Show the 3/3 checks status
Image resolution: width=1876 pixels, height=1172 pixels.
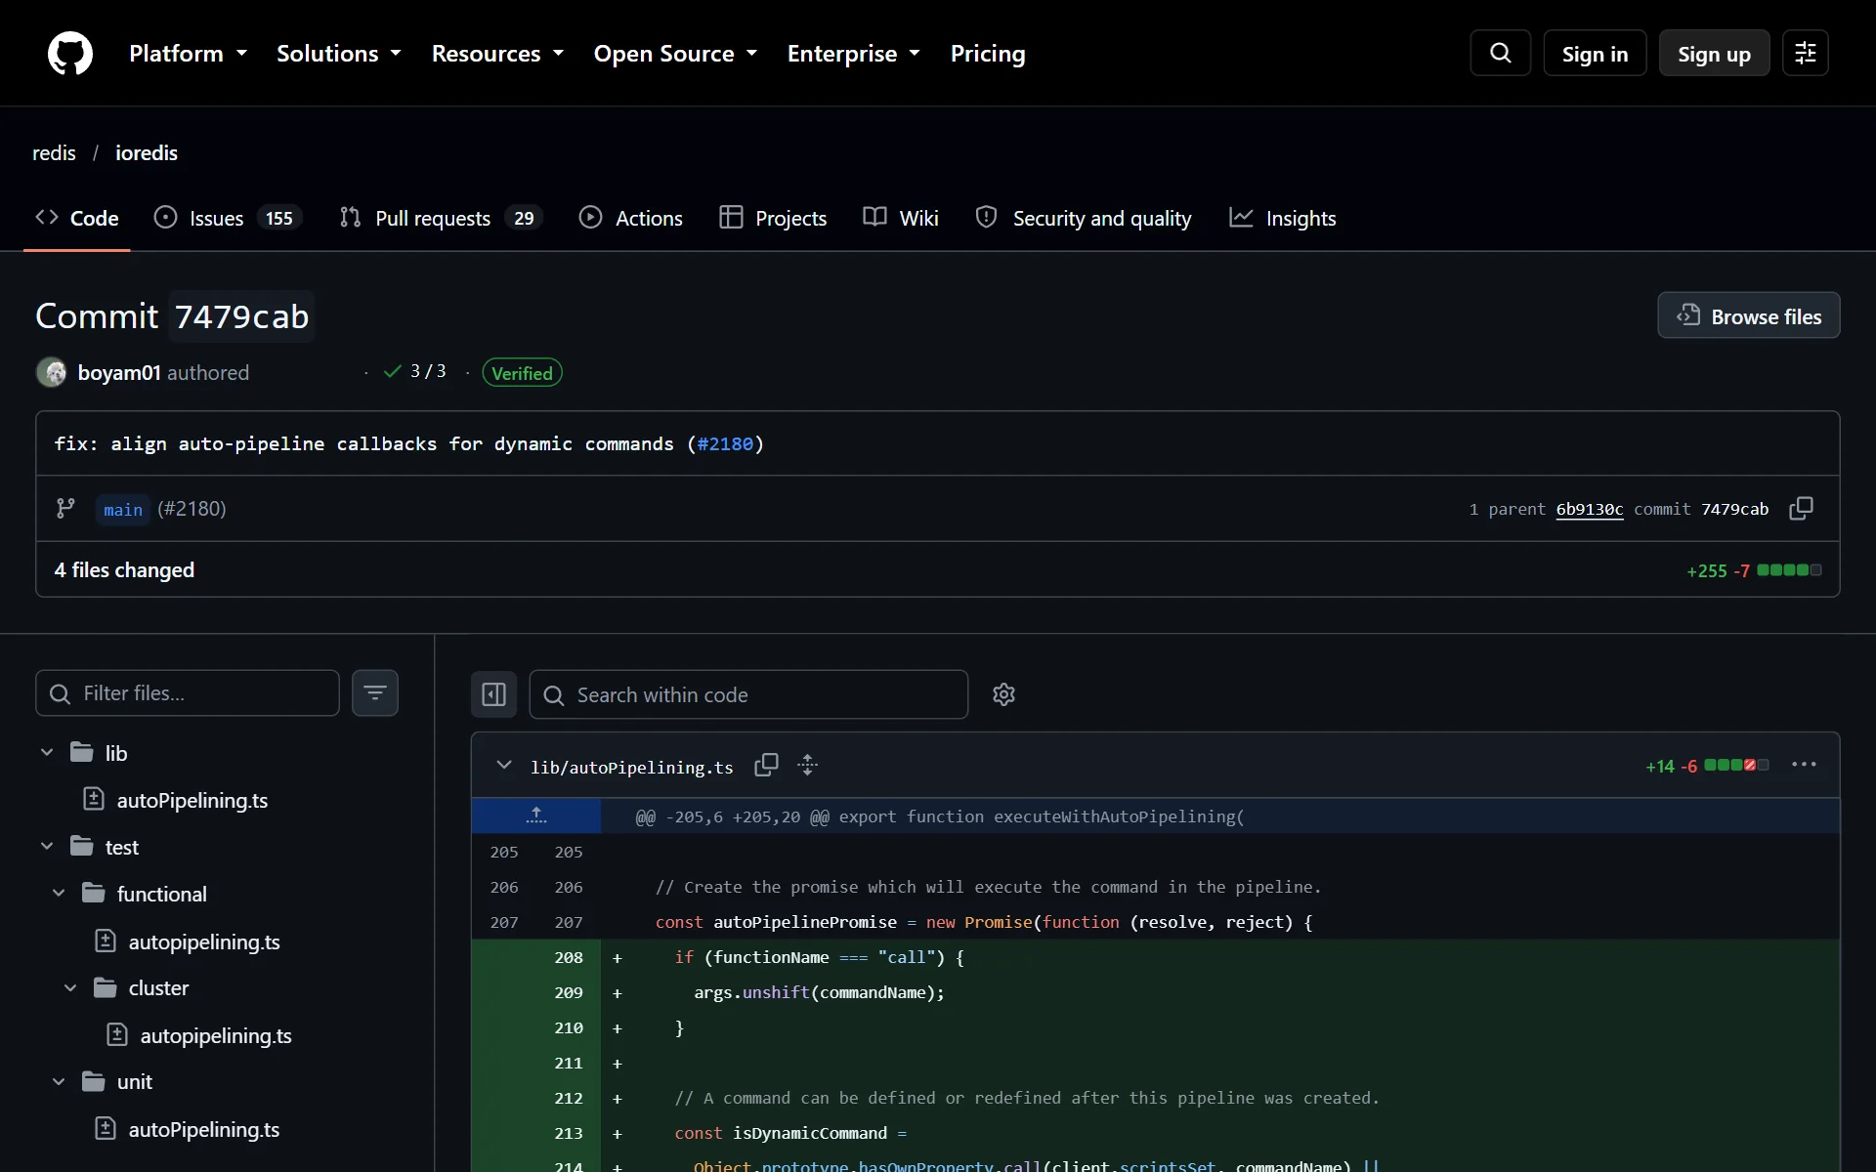click(415, 371)
